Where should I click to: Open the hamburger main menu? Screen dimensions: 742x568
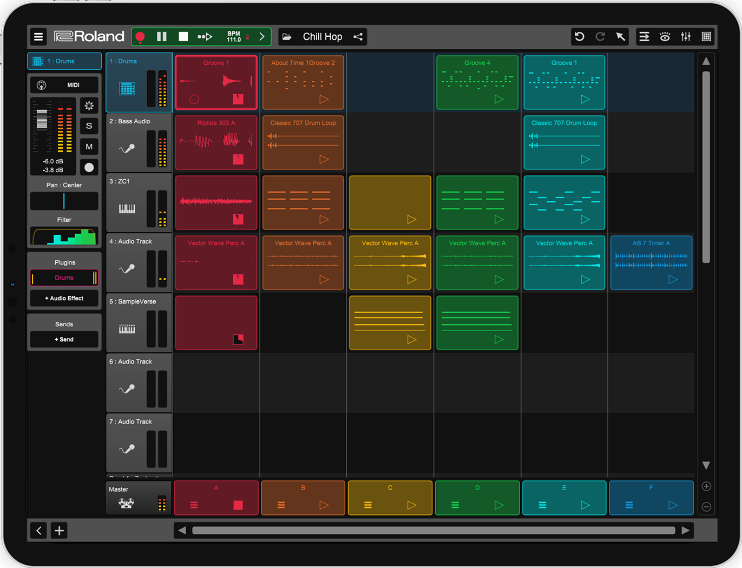pos(38,37)
